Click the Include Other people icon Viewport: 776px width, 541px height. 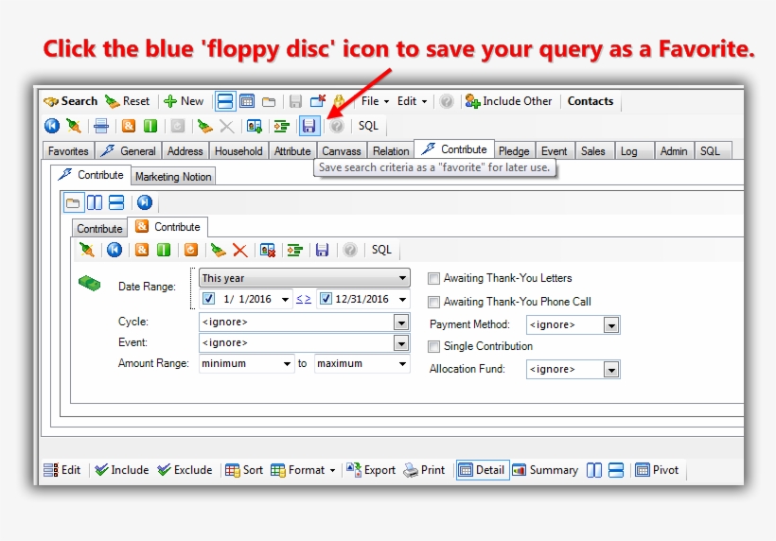coord(472,101)
